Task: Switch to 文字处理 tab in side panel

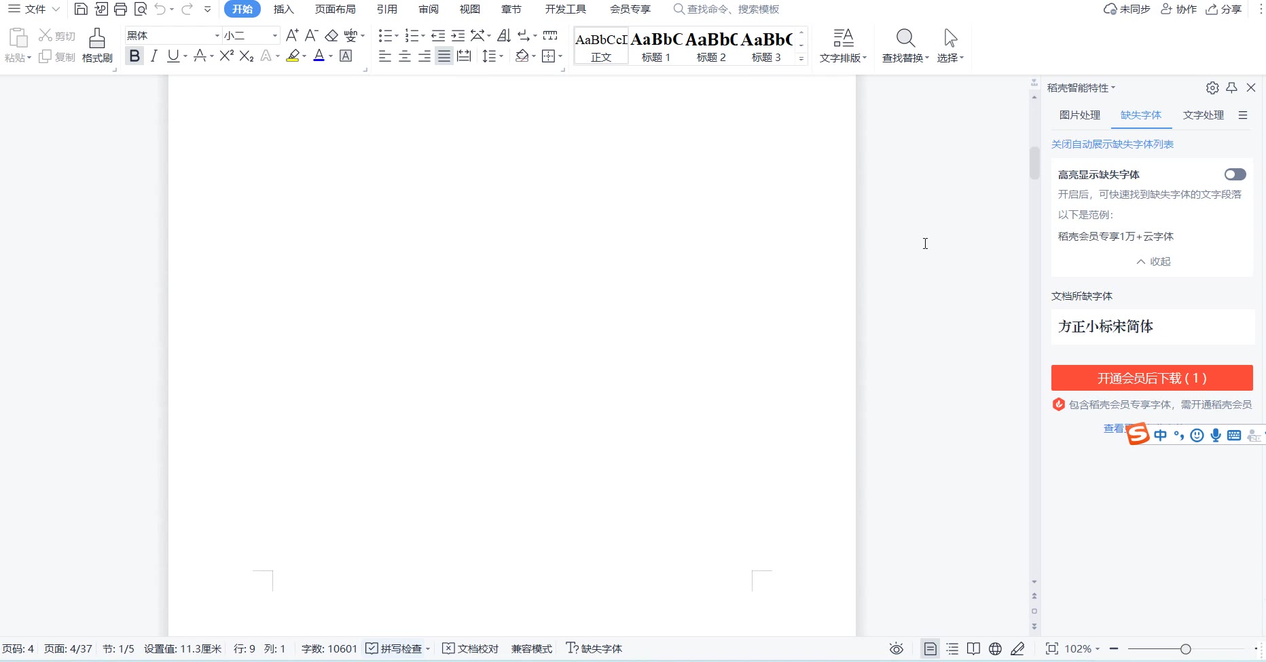Action: pos(1204,115)
